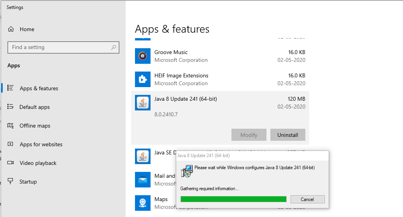Select the Maps app entry
The height and width of the screenshot is (217, 403).
(x=220, y=203)
